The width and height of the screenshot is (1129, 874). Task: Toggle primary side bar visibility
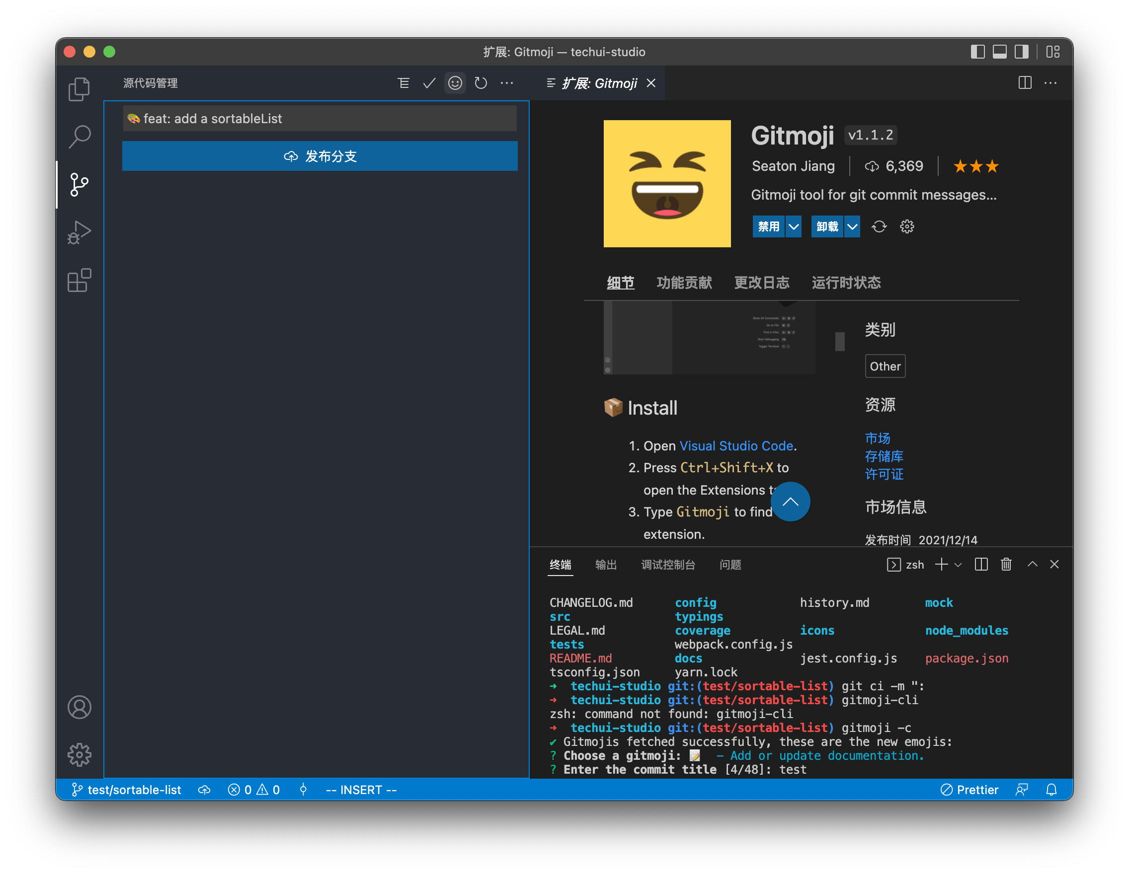[x=977, y=52]
